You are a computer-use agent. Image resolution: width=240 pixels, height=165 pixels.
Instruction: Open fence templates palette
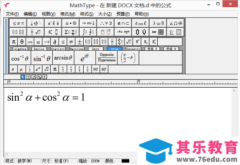pos(18,32)
